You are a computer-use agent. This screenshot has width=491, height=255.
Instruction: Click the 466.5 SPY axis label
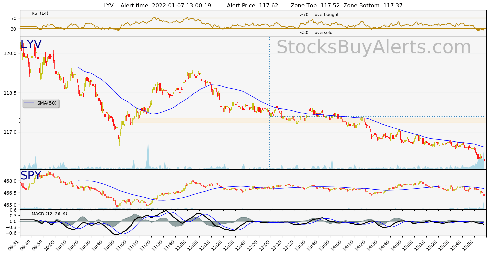point(11,193)
